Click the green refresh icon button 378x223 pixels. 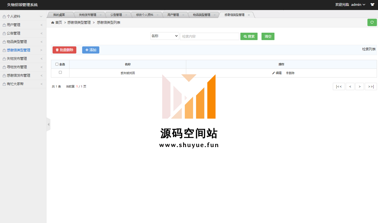[372, 22]
